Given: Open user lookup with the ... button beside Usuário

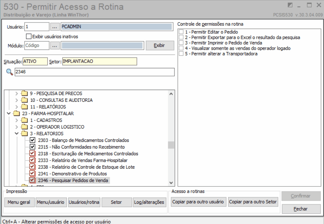Looking at the screenshot, I should [x=55, y=27].
